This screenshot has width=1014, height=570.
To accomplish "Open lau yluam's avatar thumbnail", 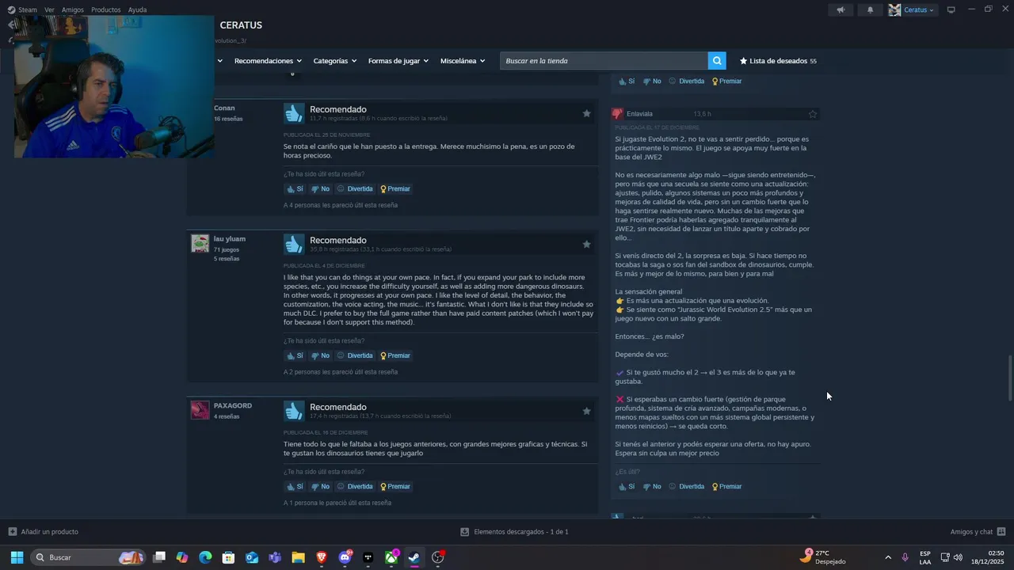I will point(200,243).
